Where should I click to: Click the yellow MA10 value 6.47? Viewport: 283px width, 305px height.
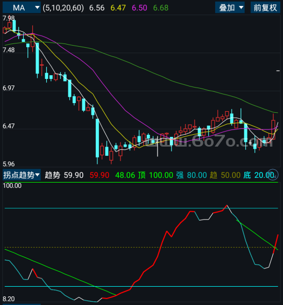[118, 8]
